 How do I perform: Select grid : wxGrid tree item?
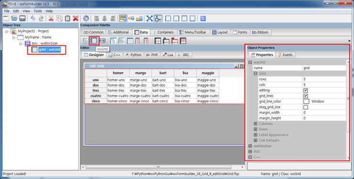pyautogui.click(x=49, y=50)
